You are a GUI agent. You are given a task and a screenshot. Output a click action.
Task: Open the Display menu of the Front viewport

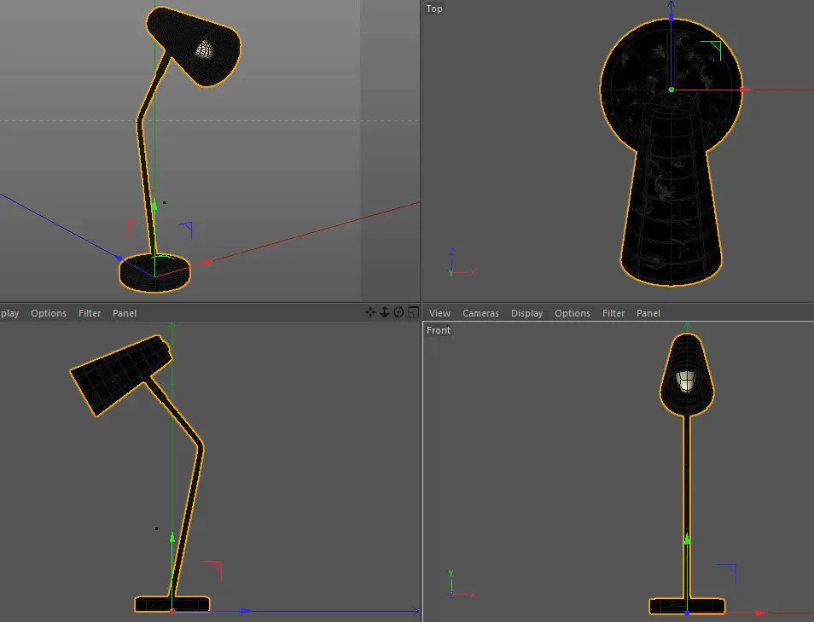click(526, 313)
